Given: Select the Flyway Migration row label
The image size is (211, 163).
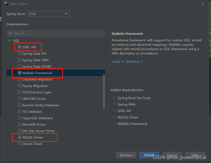Looking at the screenshot, I should [35, 86].
